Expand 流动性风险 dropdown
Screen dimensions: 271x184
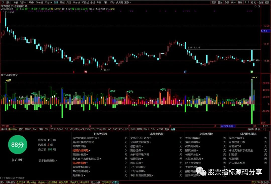click(x=80, y=163)
